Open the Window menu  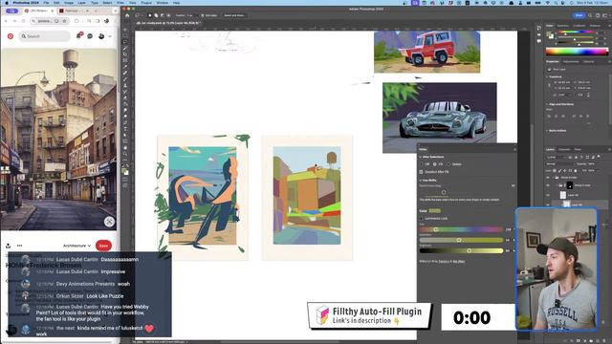click(162, 3)
